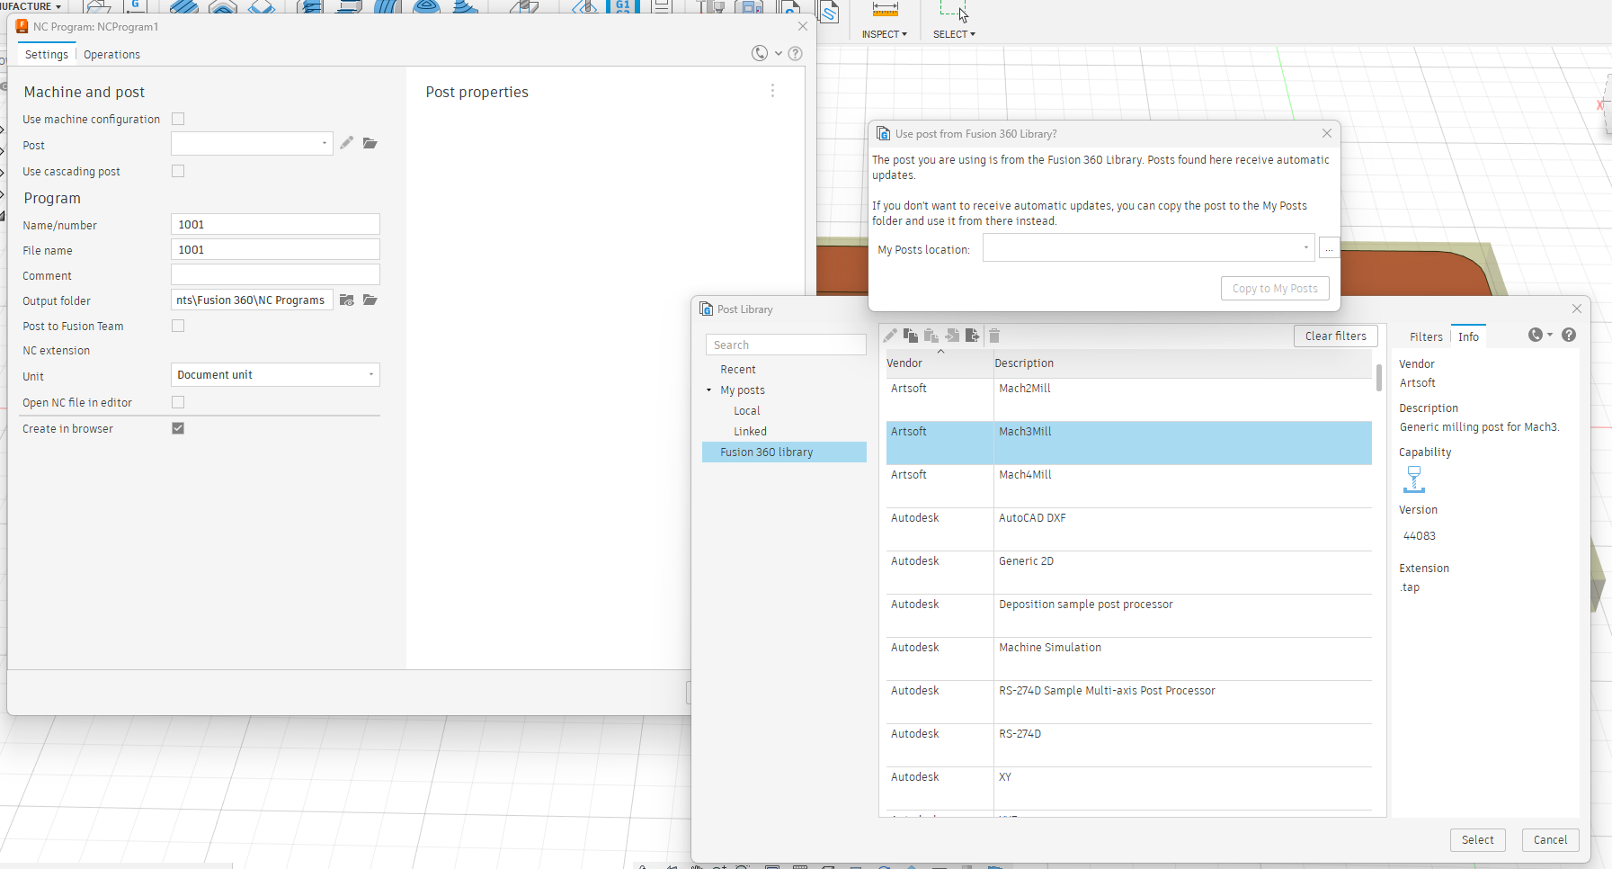The width and height of the screenshot is (1612, 869).
Task: Open post library folder icon next to Post field
Action: pyautogui.click(x=370, y=143)
